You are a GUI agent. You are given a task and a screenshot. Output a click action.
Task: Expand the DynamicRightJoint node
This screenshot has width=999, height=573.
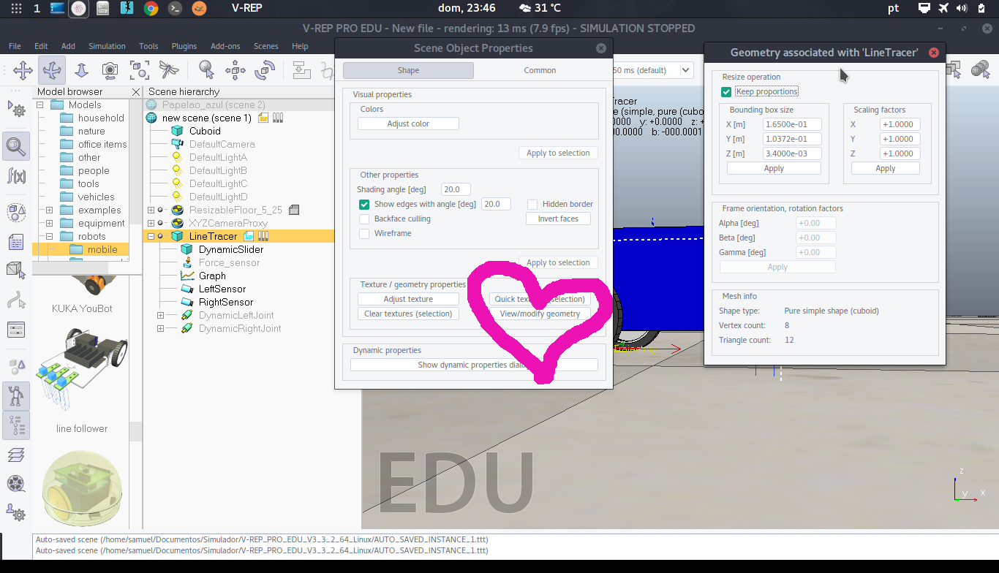pos(160,328)
